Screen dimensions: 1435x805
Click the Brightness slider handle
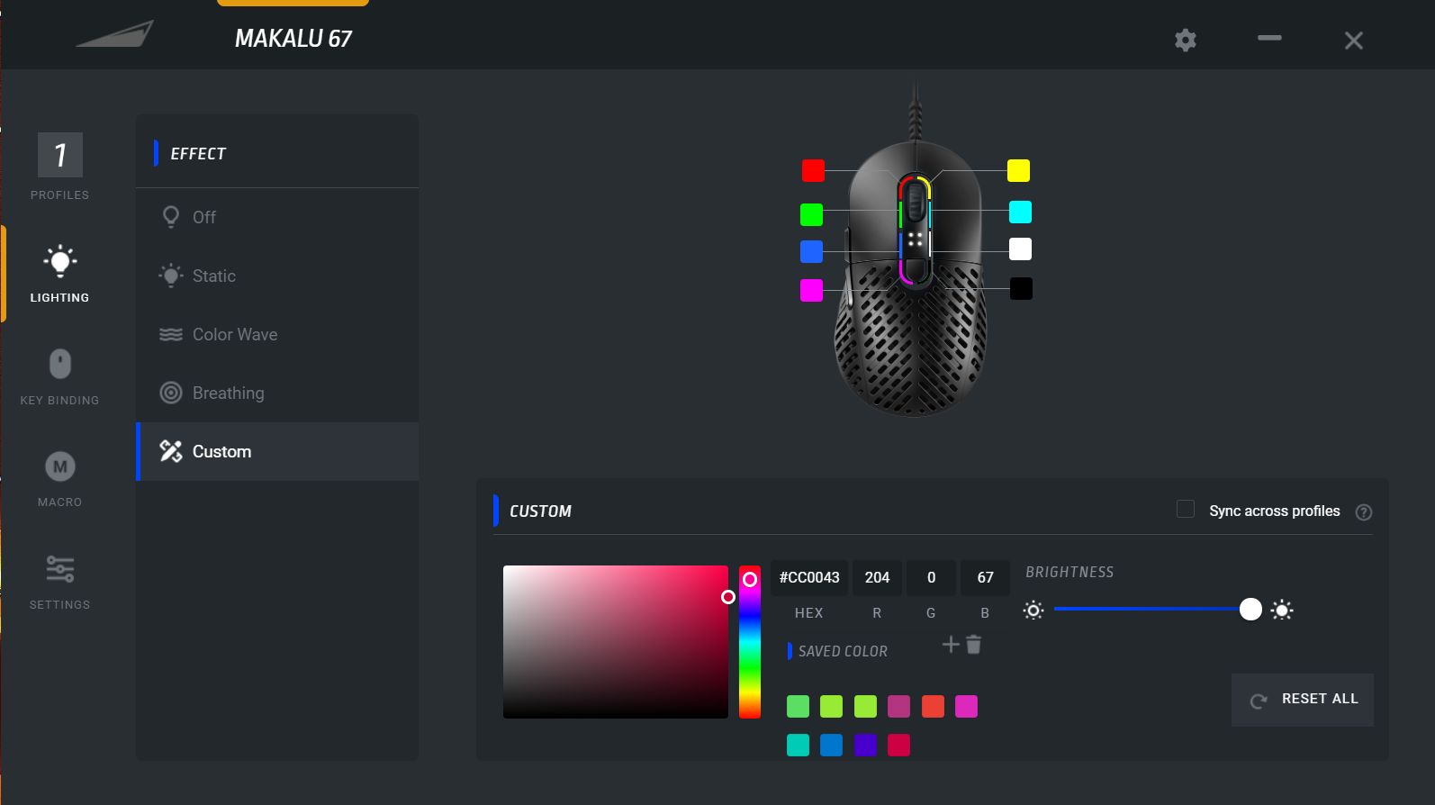1250,610
